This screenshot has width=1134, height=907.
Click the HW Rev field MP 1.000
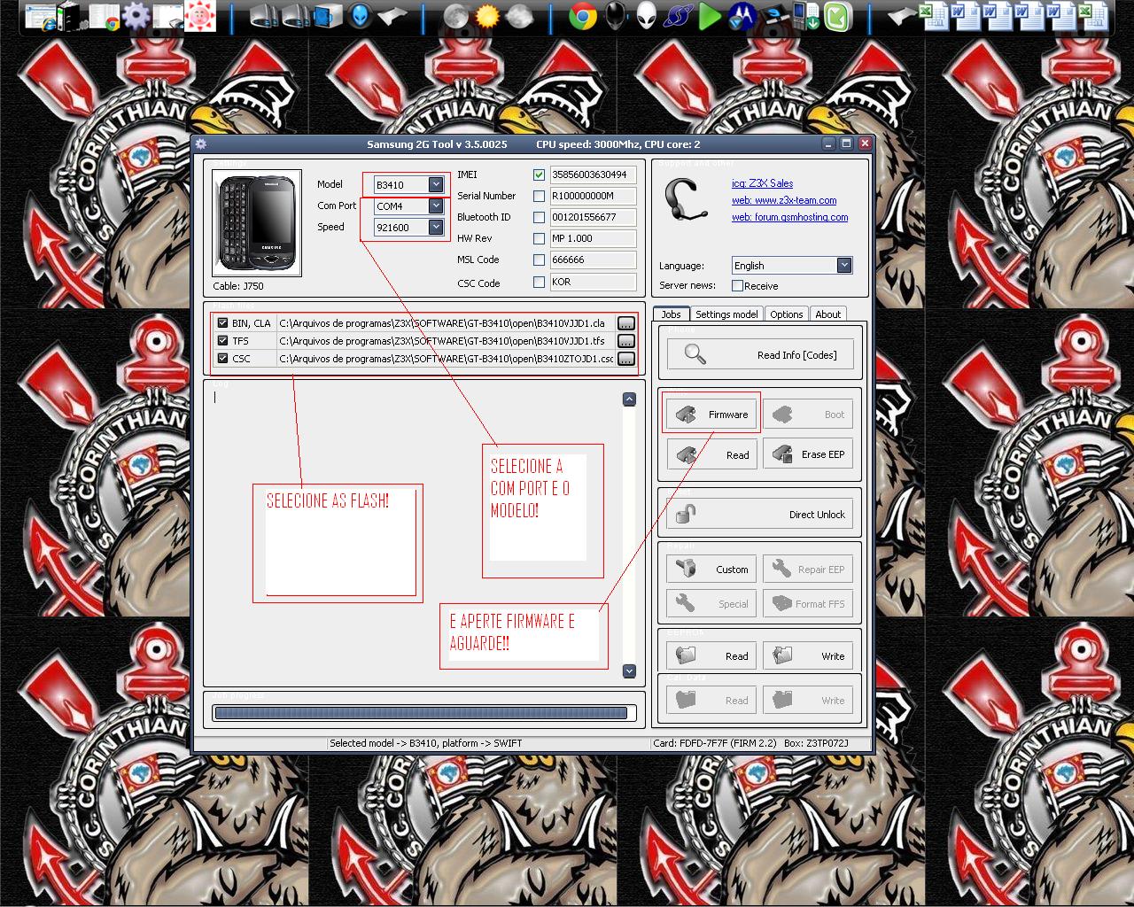[593, 238]
